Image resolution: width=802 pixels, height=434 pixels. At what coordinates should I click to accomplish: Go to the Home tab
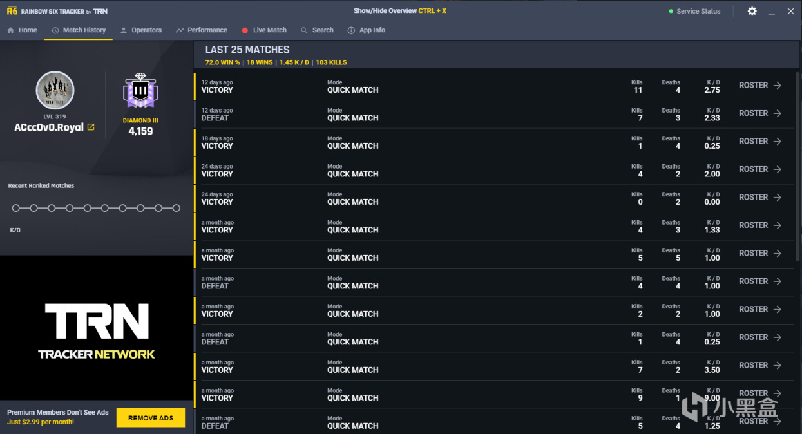[x=22, y=30]
